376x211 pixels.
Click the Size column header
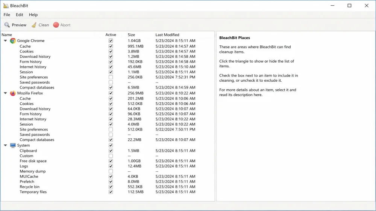[131, 34]
